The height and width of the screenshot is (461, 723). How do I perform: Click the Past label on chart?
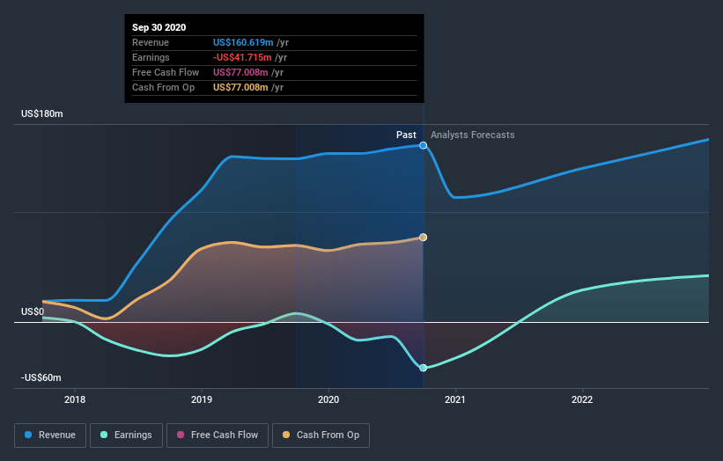(406, 135)
